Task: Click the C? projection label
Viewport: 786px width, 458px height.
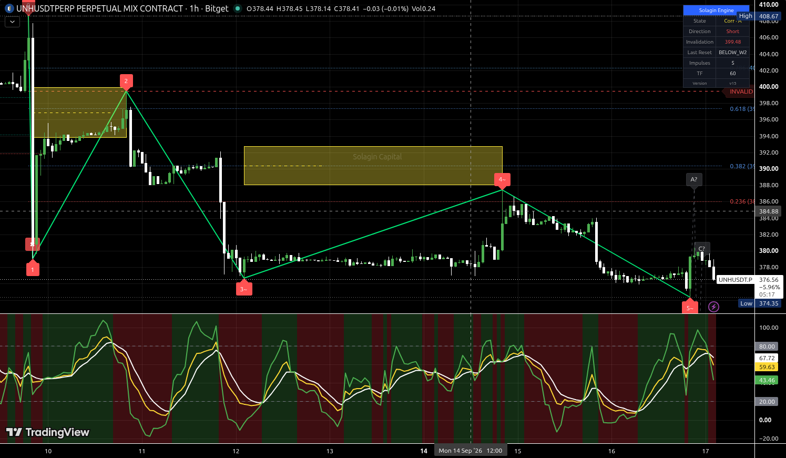Action: (702, 248)
